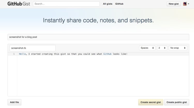Create a secret gist
194x108 pixels.
[x=151, y=102]
